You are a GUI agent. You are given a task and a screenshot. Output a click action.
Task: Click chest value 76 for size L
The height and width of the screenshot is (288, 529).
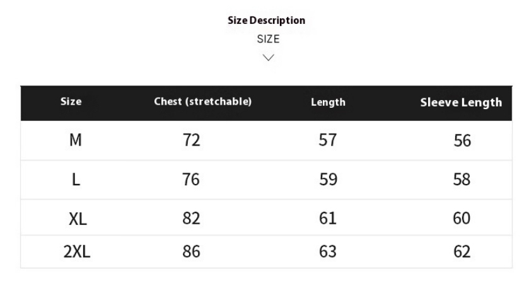[x=191, y=180]
